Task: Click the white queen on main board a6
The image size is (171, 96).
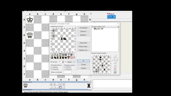Action: [x=30, y=35]
